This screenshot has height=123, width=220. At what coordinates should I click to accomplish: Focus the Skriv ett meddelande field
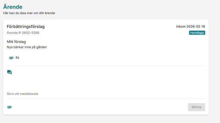coord(106,94)
